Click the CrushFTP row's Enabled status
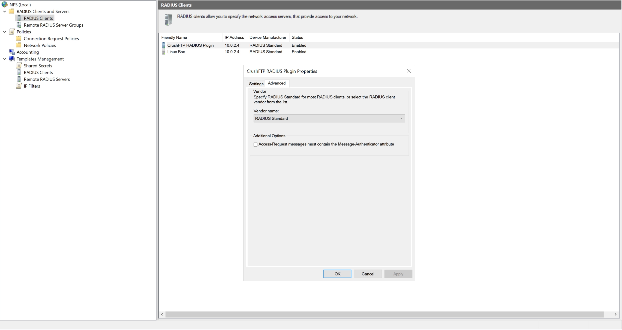622x330 pixels. (x=299, y=45)
